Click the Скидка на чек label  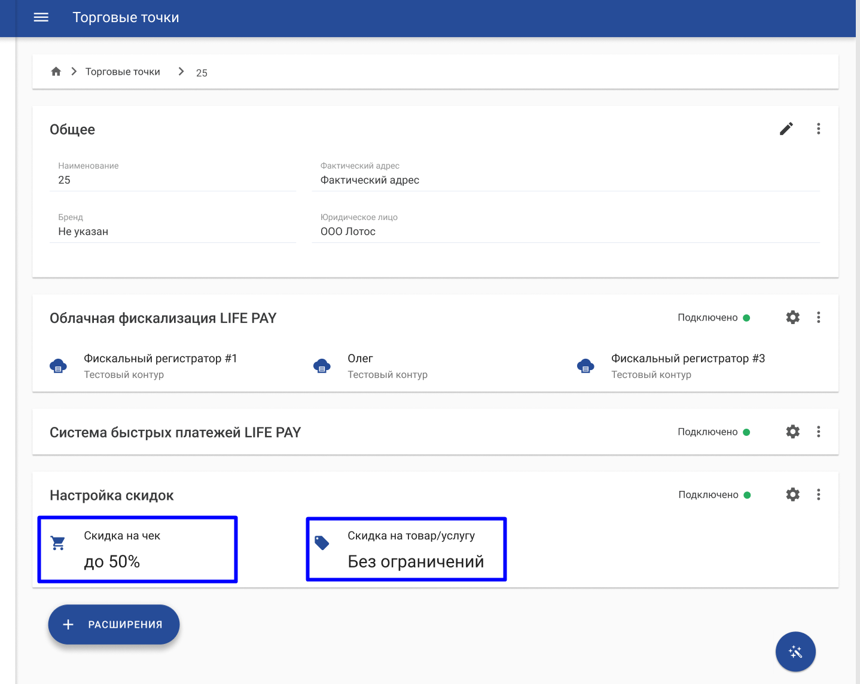click(x=122, y=536)
